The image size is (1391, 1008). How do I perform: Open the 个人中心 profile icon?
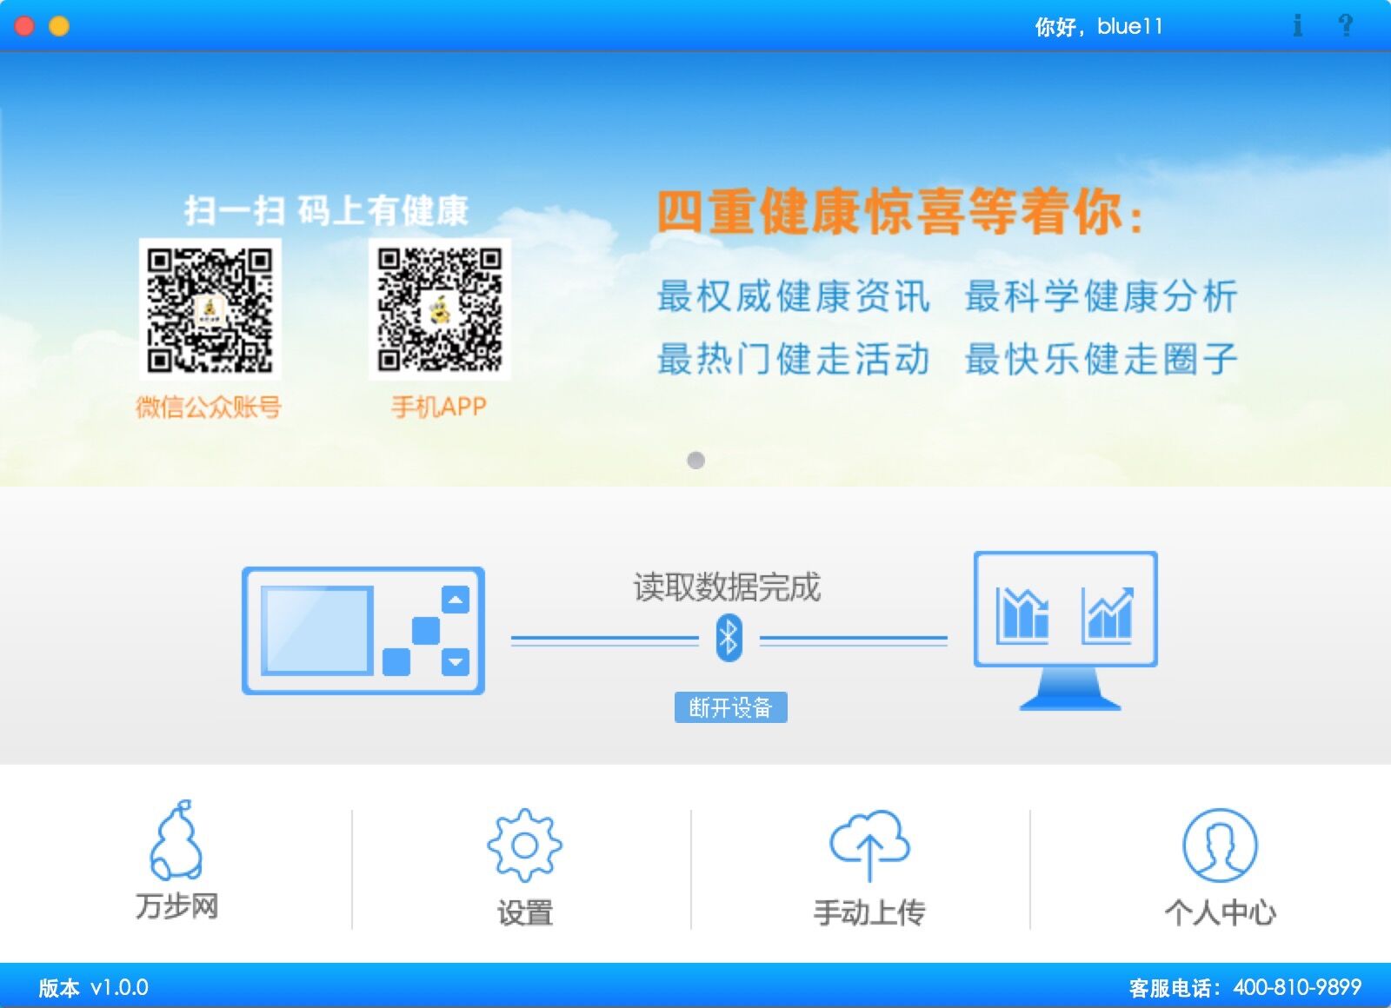click(x=1220, y=846)
